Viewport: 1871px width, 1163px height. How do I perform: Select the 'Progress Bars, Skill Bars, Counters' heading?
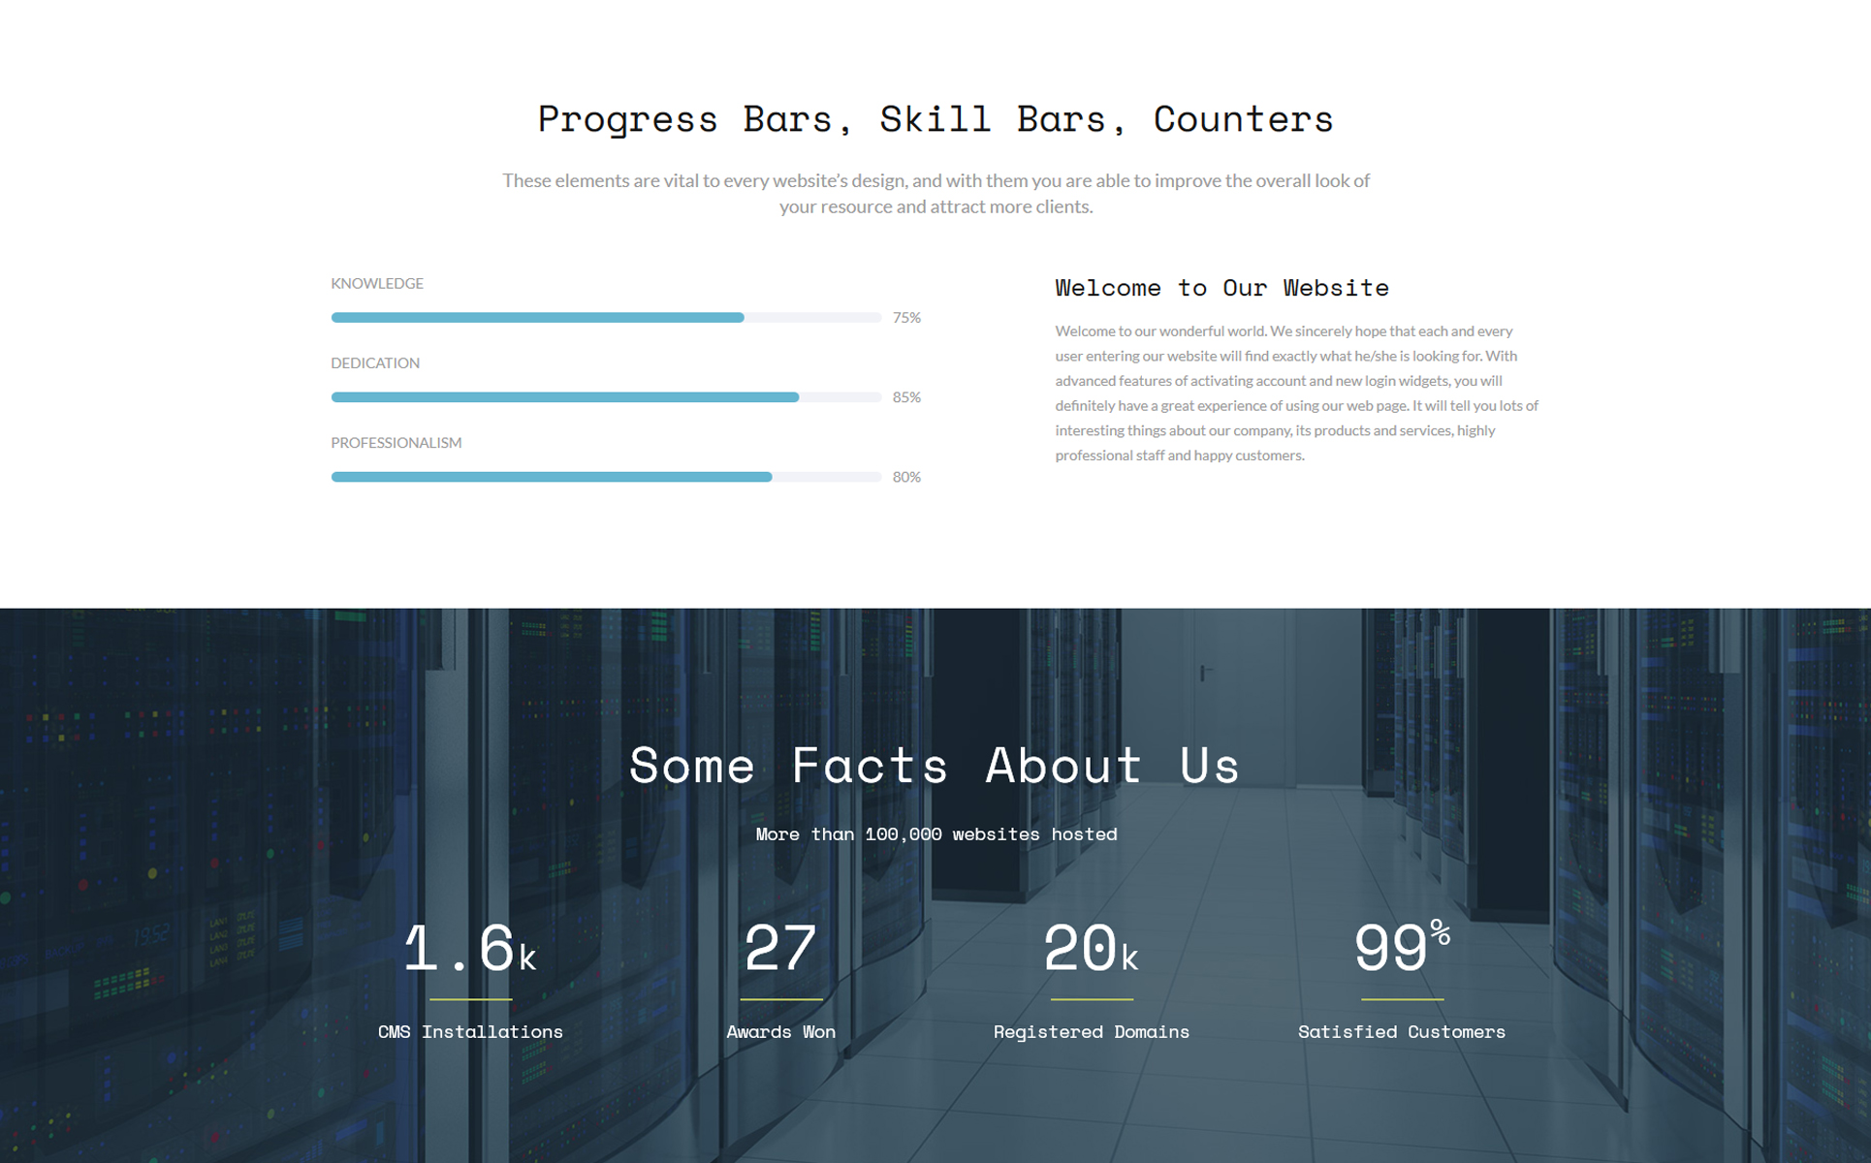935,119
